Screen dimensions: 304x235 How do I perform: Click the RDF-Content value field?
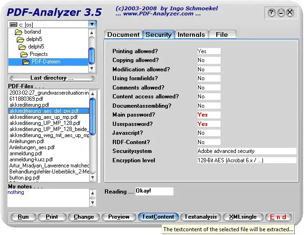[209, 142]
